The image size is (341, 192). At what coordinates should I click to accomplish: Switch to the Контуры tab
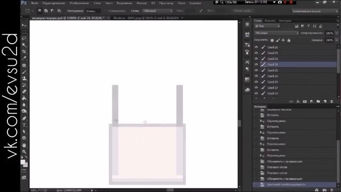(x=285, y=21)
